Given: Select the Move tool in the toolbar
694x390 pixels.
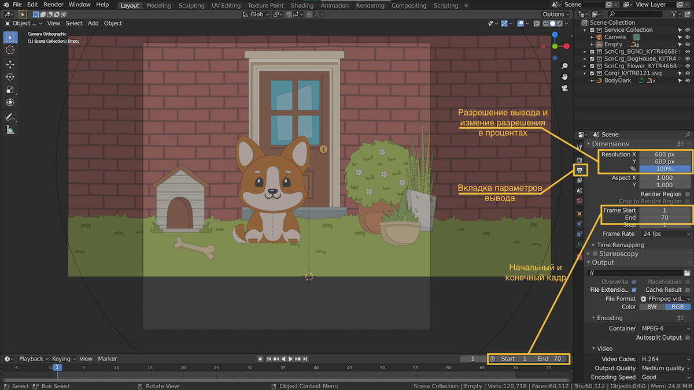Looking at the screenshot, I should [10, 65].
